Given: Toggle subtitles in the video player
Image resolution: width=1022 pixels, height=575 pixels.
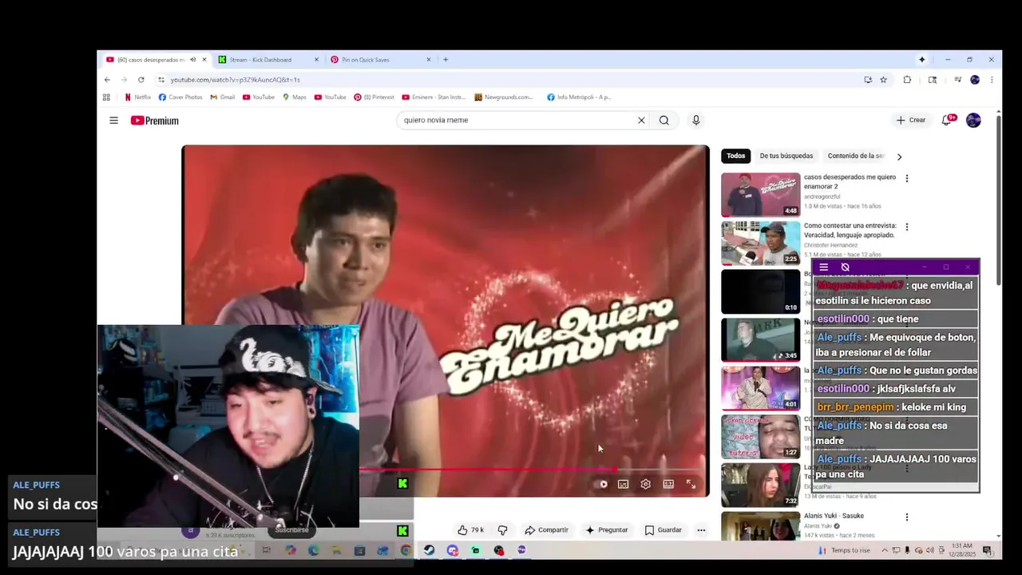Looking at the screenshot, I should coord(623,484).
